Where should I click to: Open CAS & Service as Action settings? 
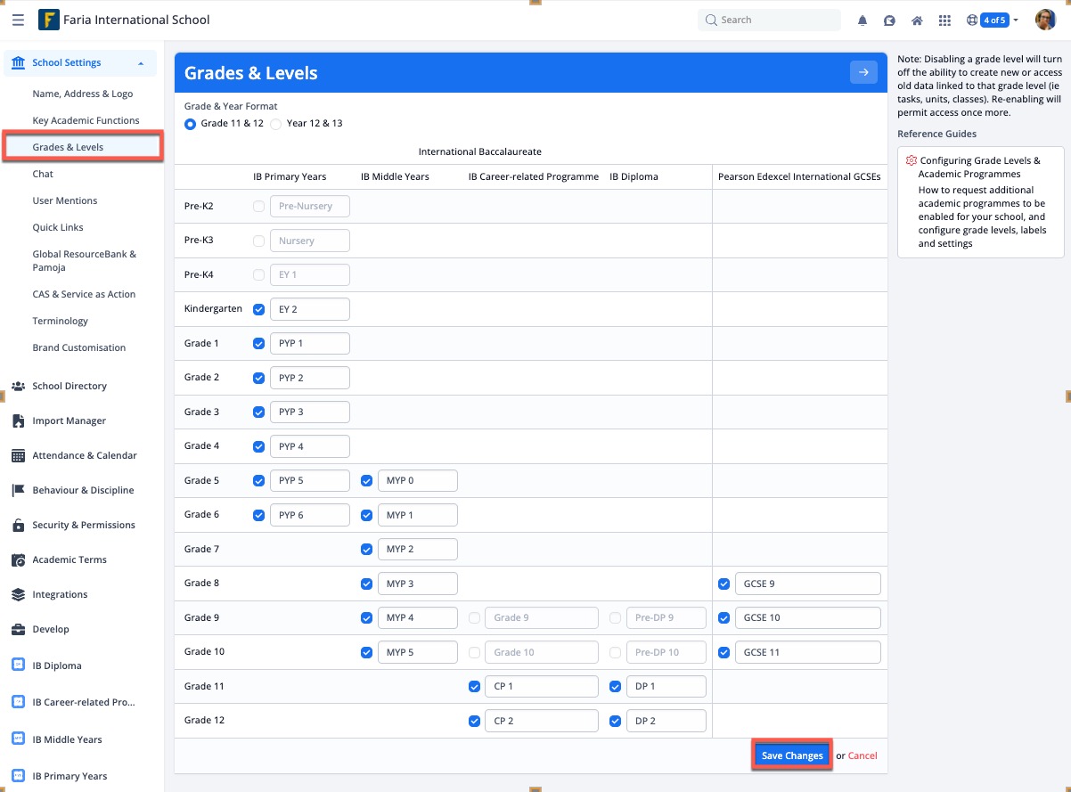(84, 294)
